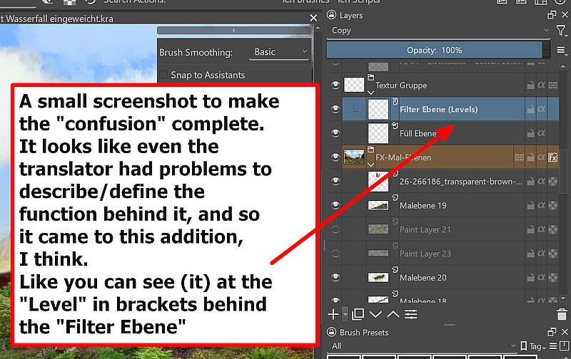The height and width of the screenshot is (359, 571).
Task: Click the tool options horizontal scrollbar
Action: (234, 31)
